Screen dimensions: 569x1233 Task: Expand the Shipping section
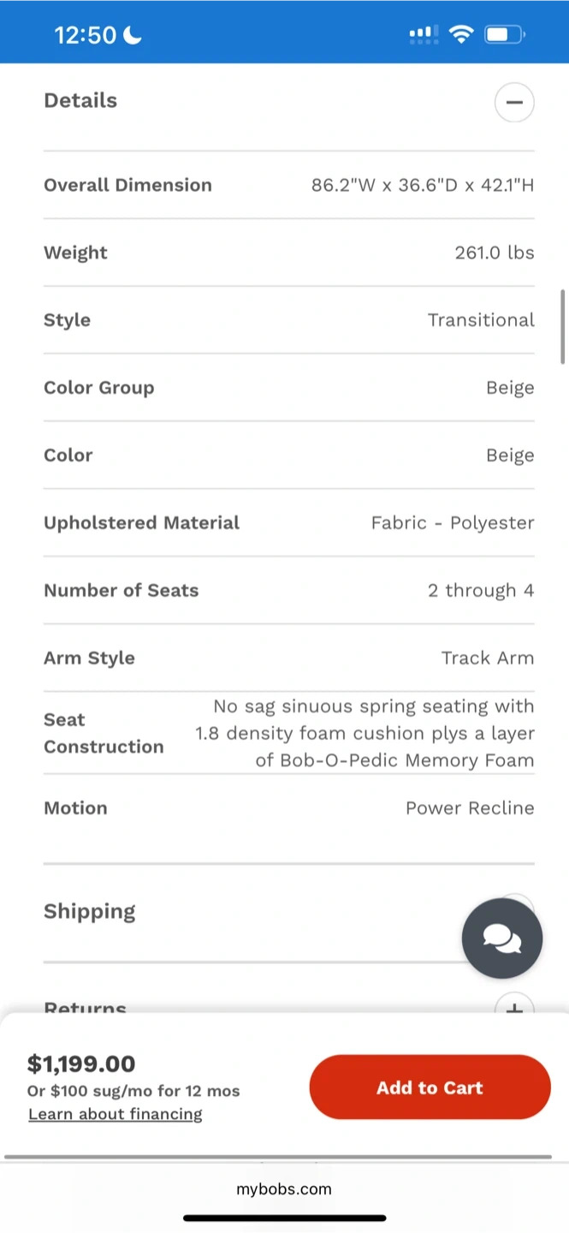(x=90, y=911)
